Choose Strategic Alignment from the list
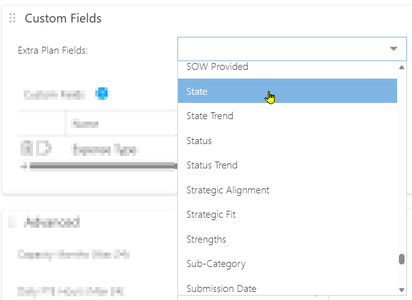 pyautogui.click(x=228, y=190)
